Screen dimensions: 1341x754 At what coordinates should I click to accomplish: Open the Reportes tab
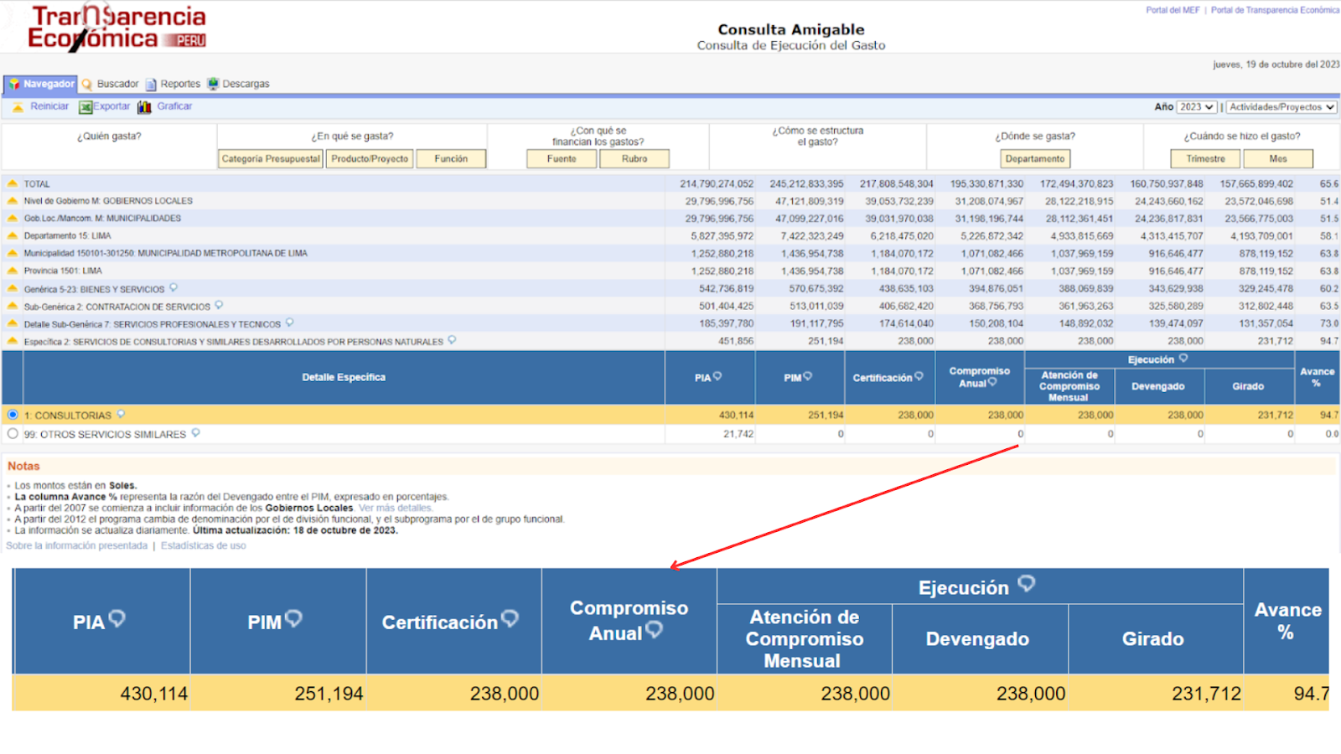click(x=180, y=84)
